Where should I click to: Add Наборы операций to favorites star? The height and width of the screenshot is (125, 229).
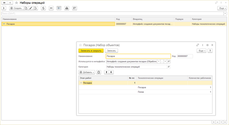pos(17,3)
